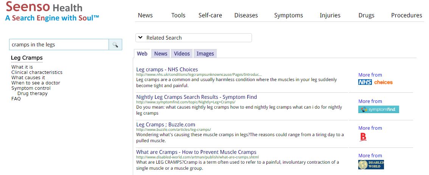Switch to the News results tab
The width and height of the screenshot is (429, 175).
click(x=160, y=54)
